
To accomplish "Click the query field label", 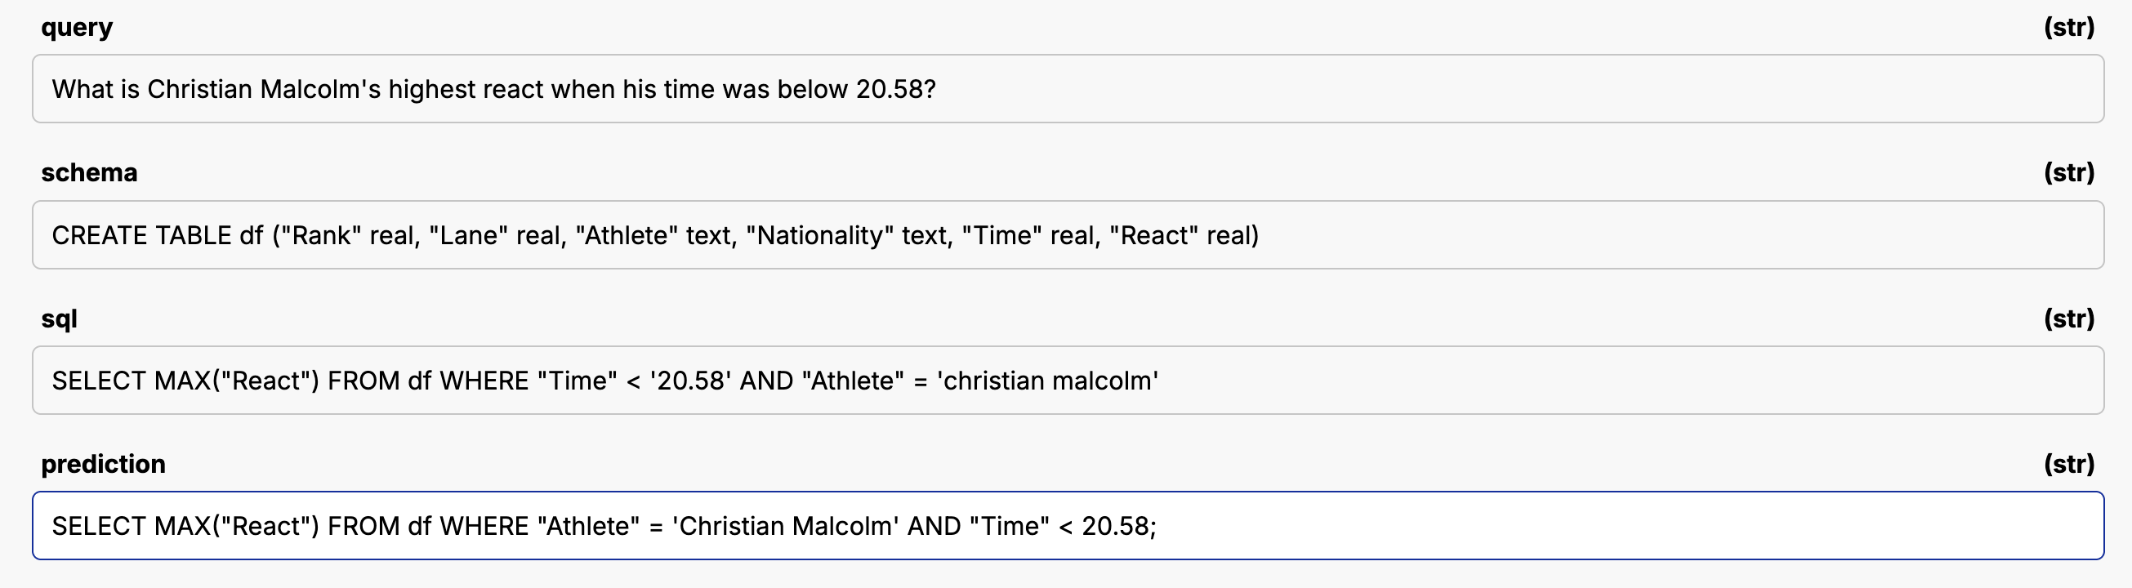I will (x=76, y=27).
